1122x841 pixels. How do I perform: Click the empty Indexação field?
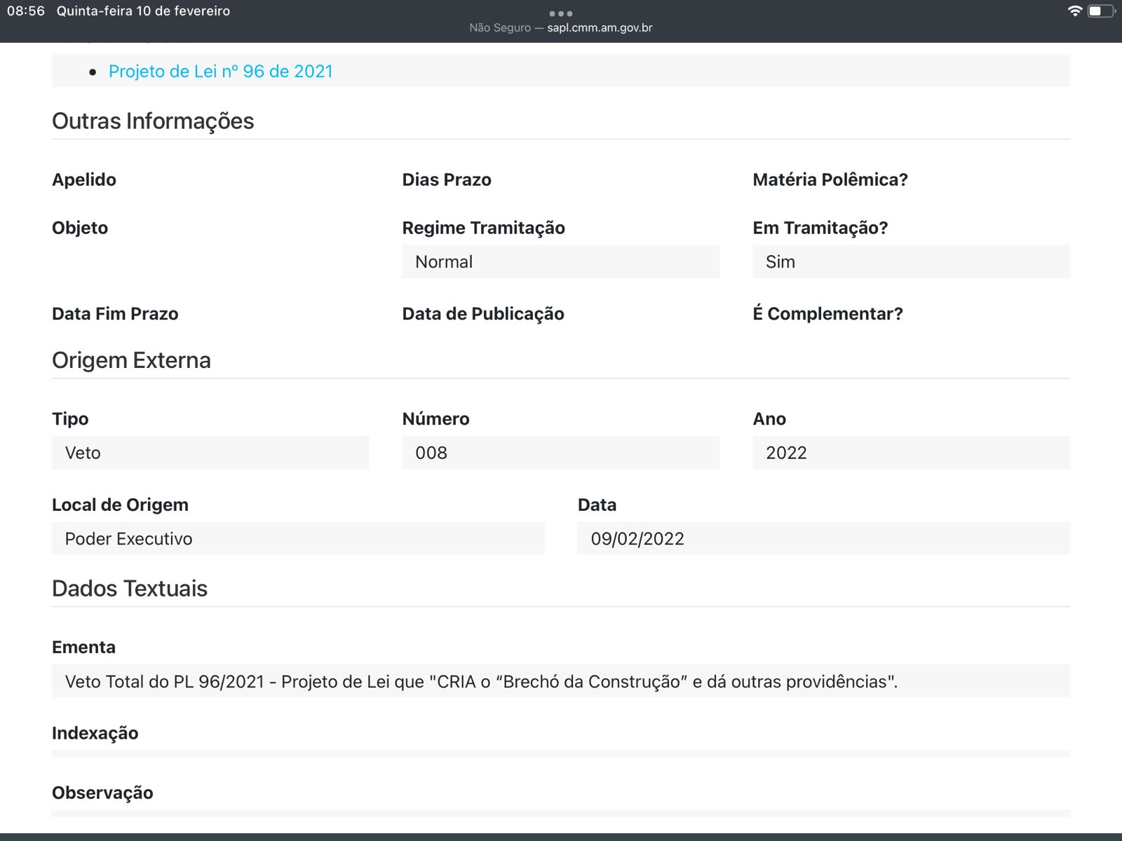click(560, 753)
